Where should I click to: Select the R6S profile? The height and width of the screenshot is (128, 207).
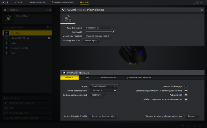pos(27,53)
